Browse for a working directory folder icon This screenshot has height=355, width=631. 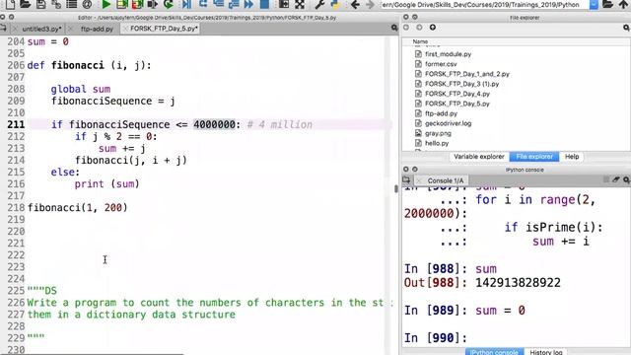point(607,4)
